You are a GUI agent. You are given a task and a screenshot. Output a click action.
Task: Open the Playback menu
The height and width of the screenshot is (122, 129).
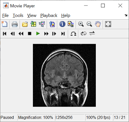click(49, 16)
